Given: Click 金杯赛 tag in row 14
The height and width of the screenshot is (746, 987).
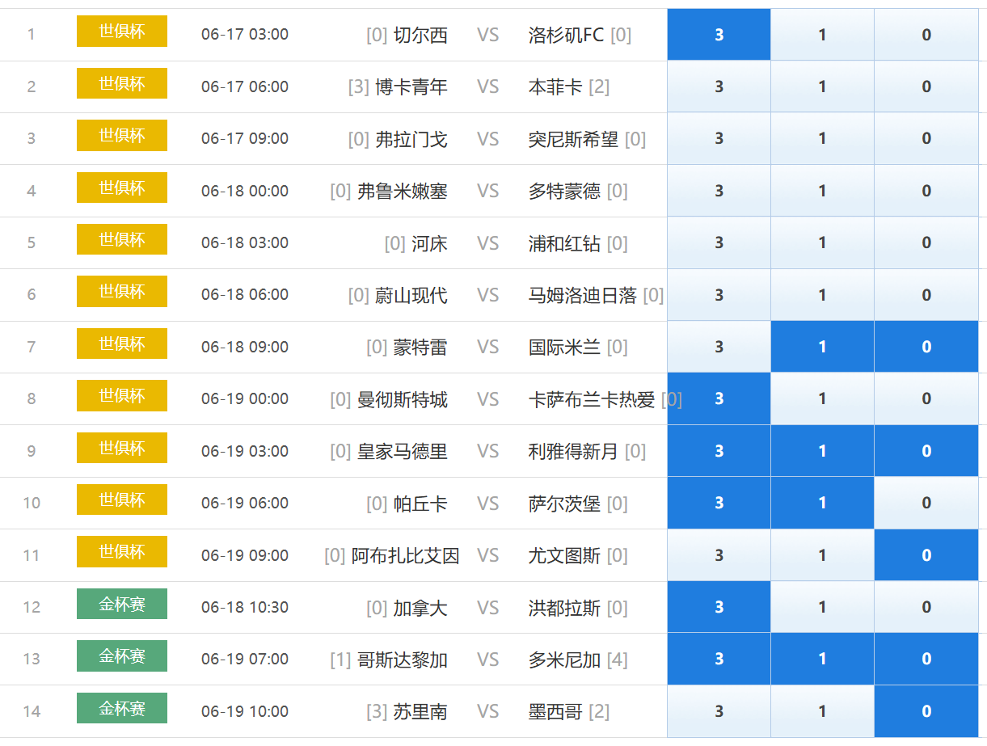Looking at the screenshot, I should click(x=122, y=708).
